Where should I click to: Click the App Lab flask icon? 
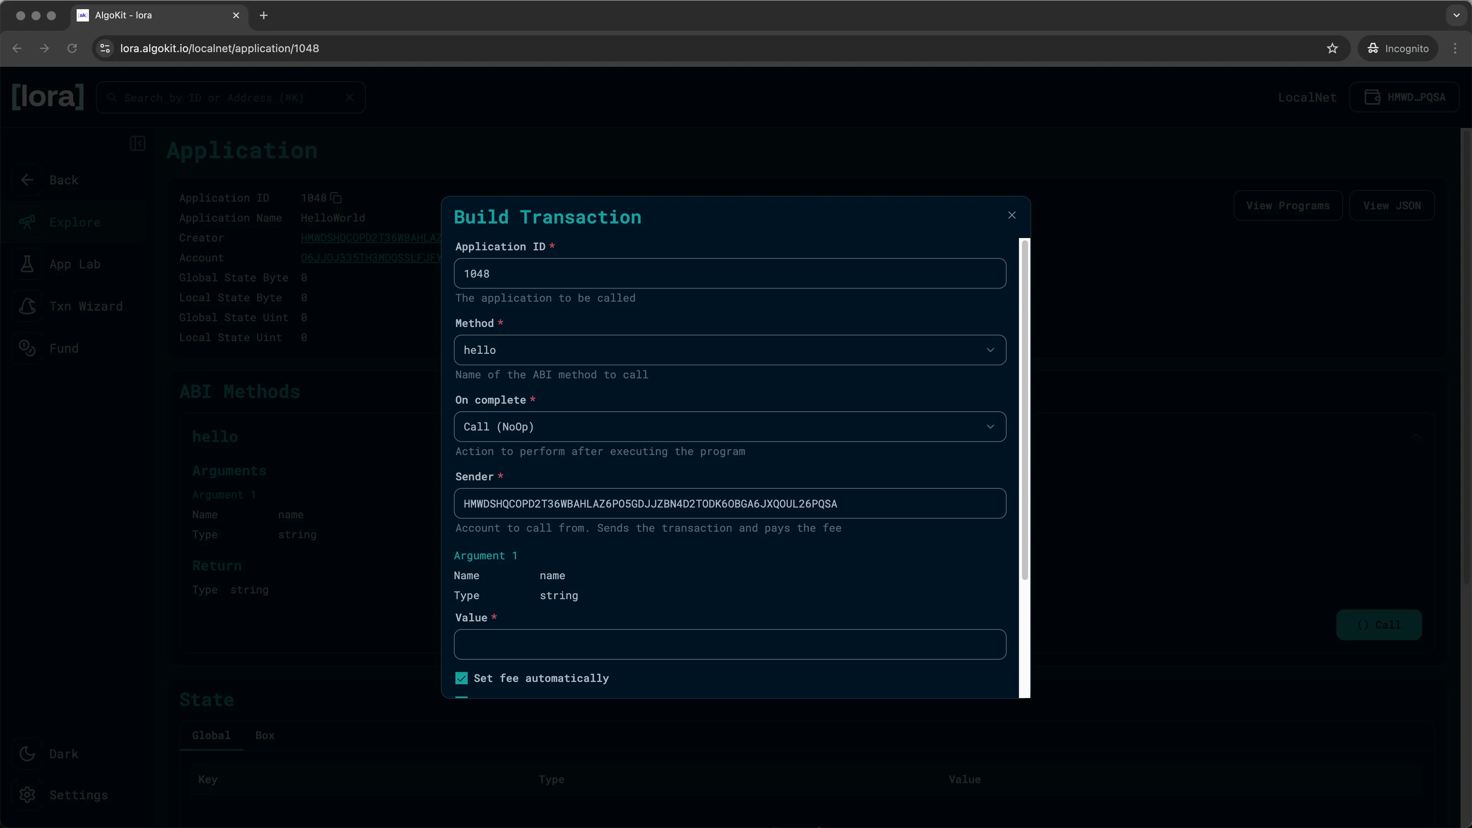[x=27, y=264]
